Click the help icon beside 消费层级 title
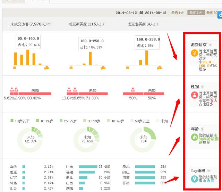The width and height of the screenshot is (222, 192). tap(210, 45)
